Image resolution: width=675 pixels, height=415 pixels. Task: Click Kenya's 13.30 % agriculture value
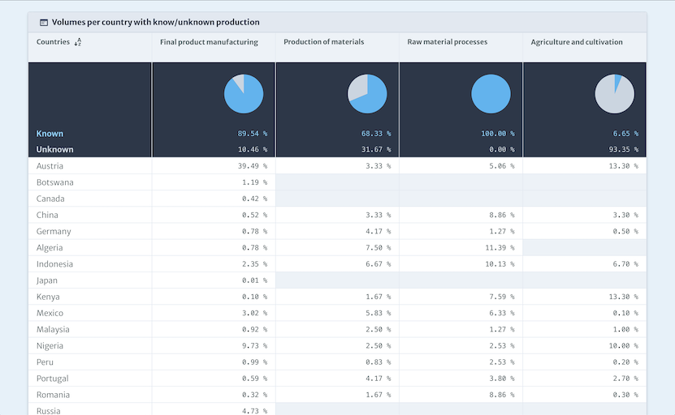(x=623, y=297)
